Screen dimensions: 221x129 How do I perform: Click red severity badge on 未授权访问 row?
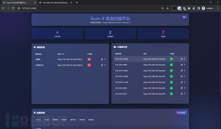pyautogui.click(x=89, y=65)
